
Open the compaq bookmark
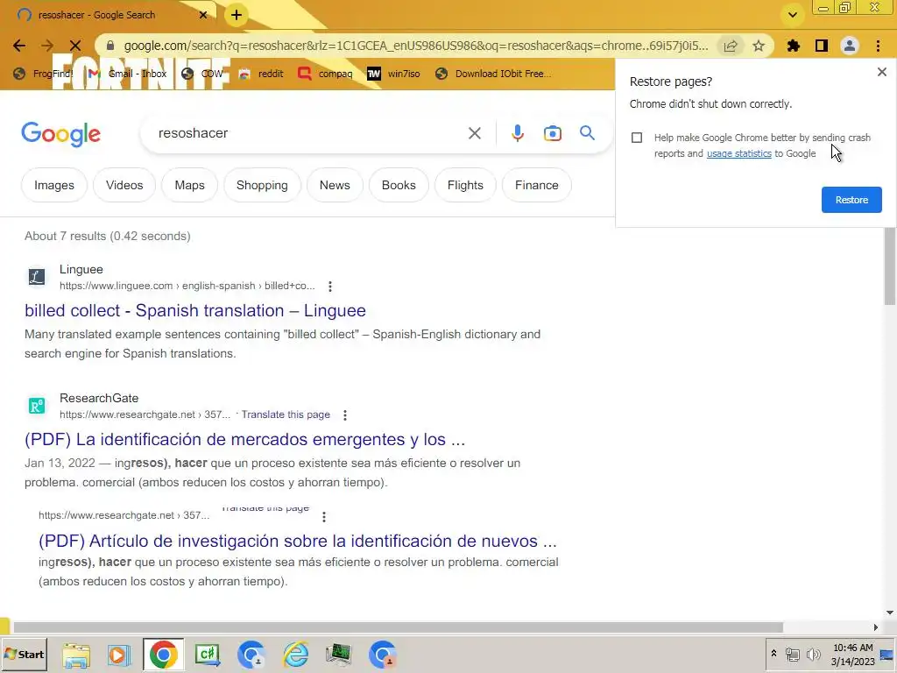tap(325, 74)
